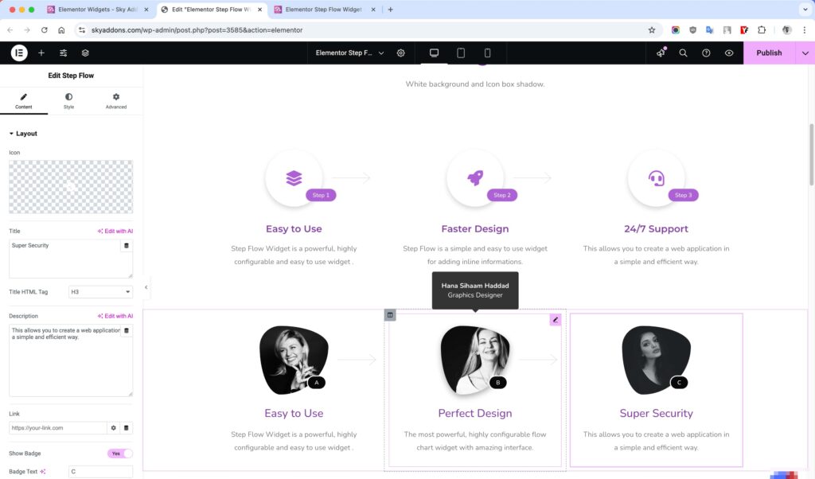Open the browser three-dot menu

tap(805, 30)
